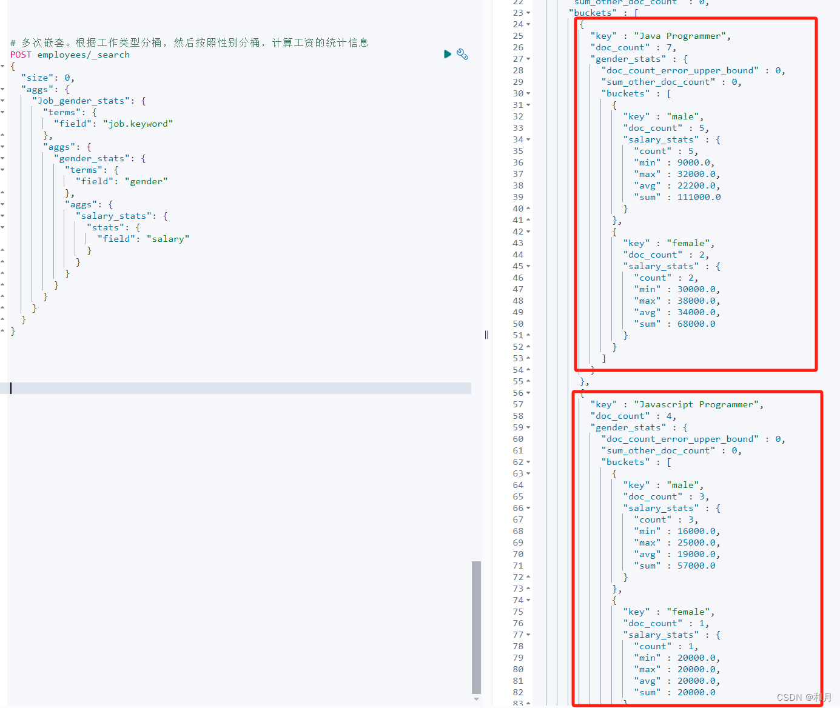Collapse gender_stats fold at line 59
The width and height of the screenshot is (840, 708).
pos(528,427)
